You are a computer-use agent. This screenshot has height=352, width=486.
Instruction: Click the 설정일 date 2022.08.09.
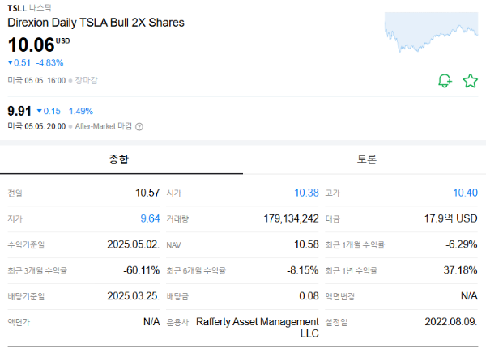click(x=451, y=322)
